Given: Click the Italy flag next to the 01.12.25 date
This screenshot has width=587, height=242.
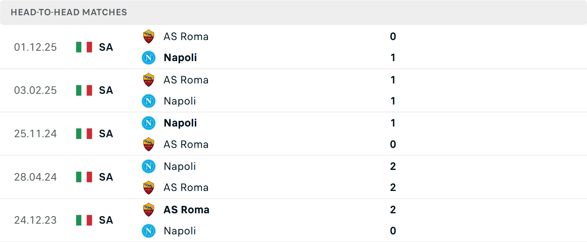Looking at the screenshot, I should [84, 47].
